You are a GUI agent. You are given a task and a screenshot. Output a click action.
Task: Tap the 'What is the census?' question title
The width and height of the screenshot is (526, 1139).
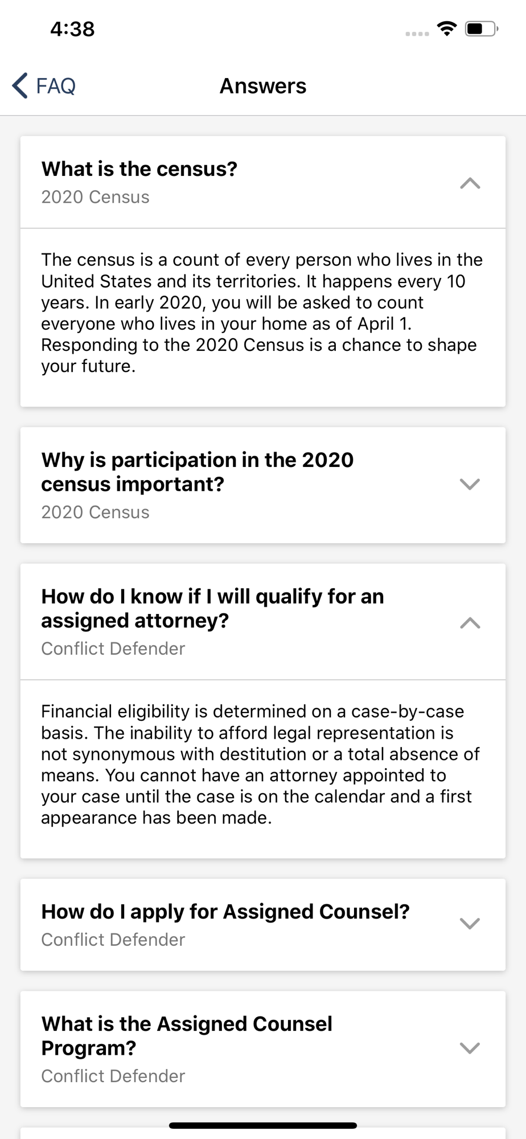139,169
